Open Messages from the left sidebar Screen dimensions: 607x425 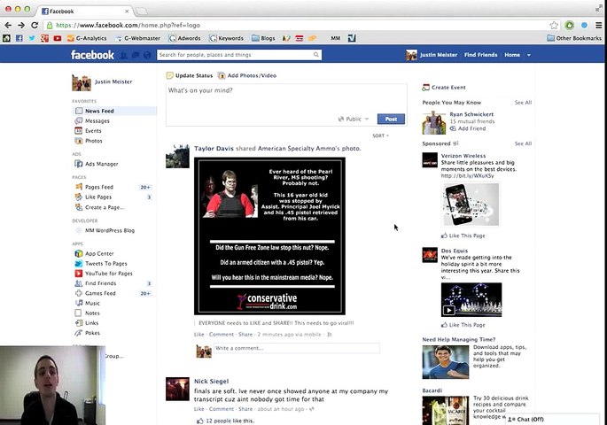97,120
